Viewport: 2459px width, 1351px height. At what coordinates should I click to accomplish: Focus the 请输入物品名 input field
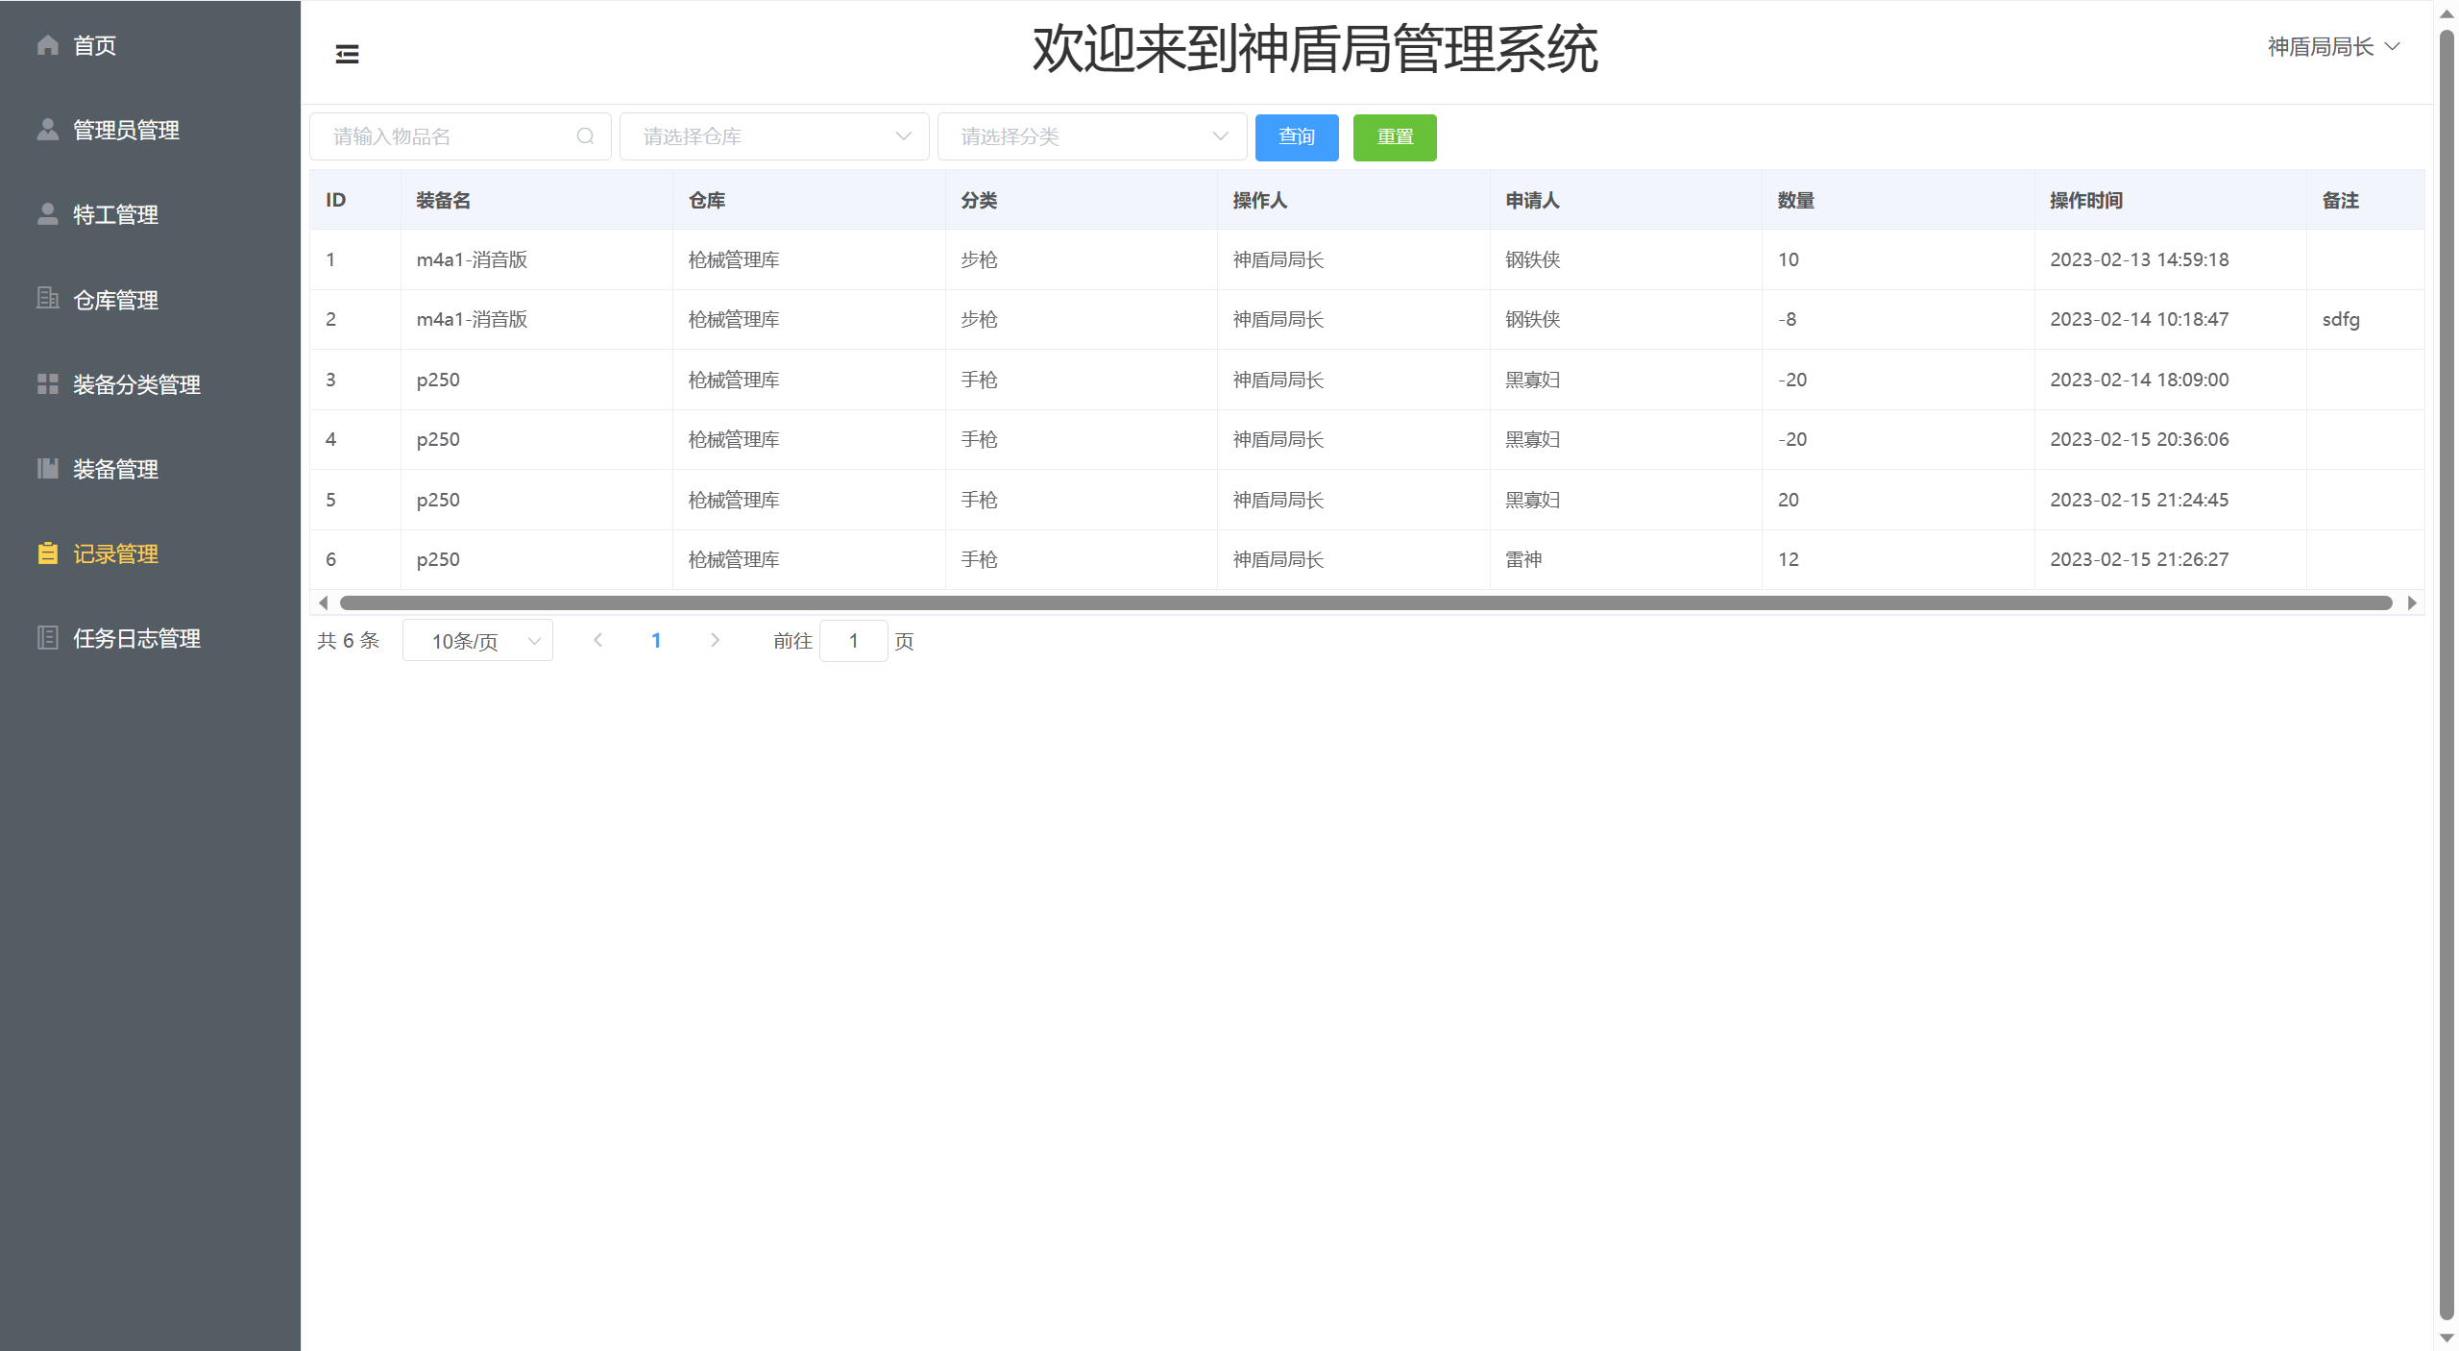click(460, 136)
